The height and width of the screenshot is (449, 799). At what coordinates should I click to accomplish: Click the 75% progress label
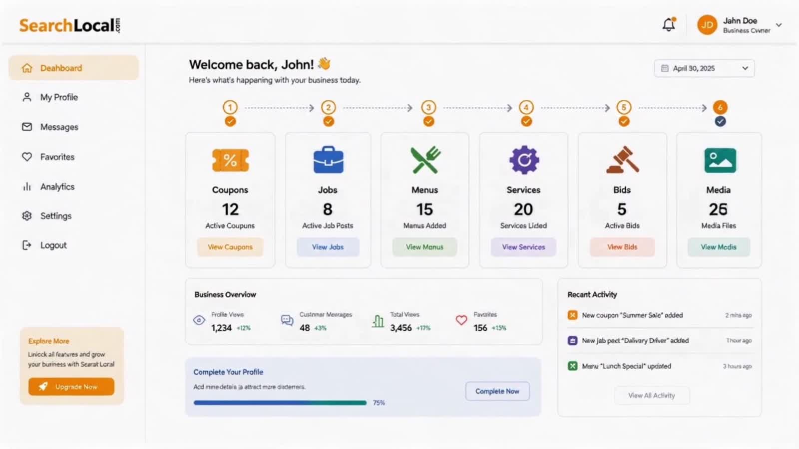pos(379,403)
